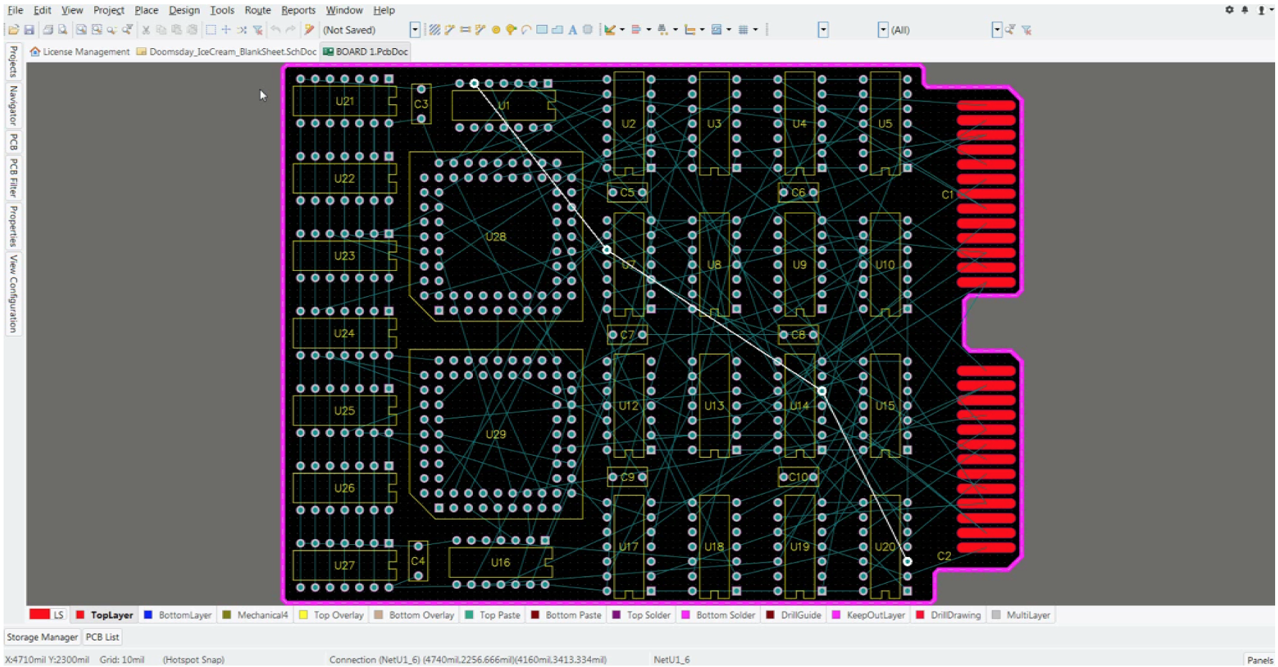The width and height of the screenshot is (1278, 667).
Task: Click the Clear Filter funnel icon
Action: pyautogui.click(x=1026, y=30)
